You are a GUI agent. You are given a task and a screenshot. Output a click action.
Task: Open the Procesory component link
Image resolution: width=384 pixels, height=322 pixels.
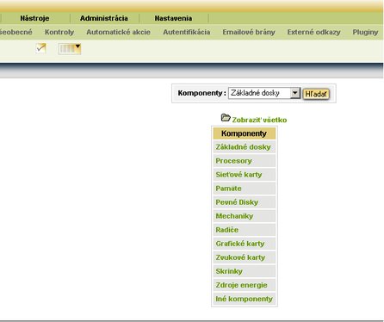click(x=233, y=161)
